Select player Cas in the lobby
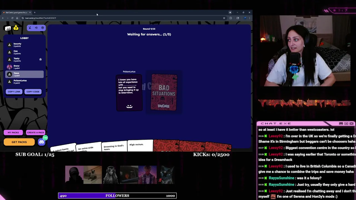 [x=24, y=52]
